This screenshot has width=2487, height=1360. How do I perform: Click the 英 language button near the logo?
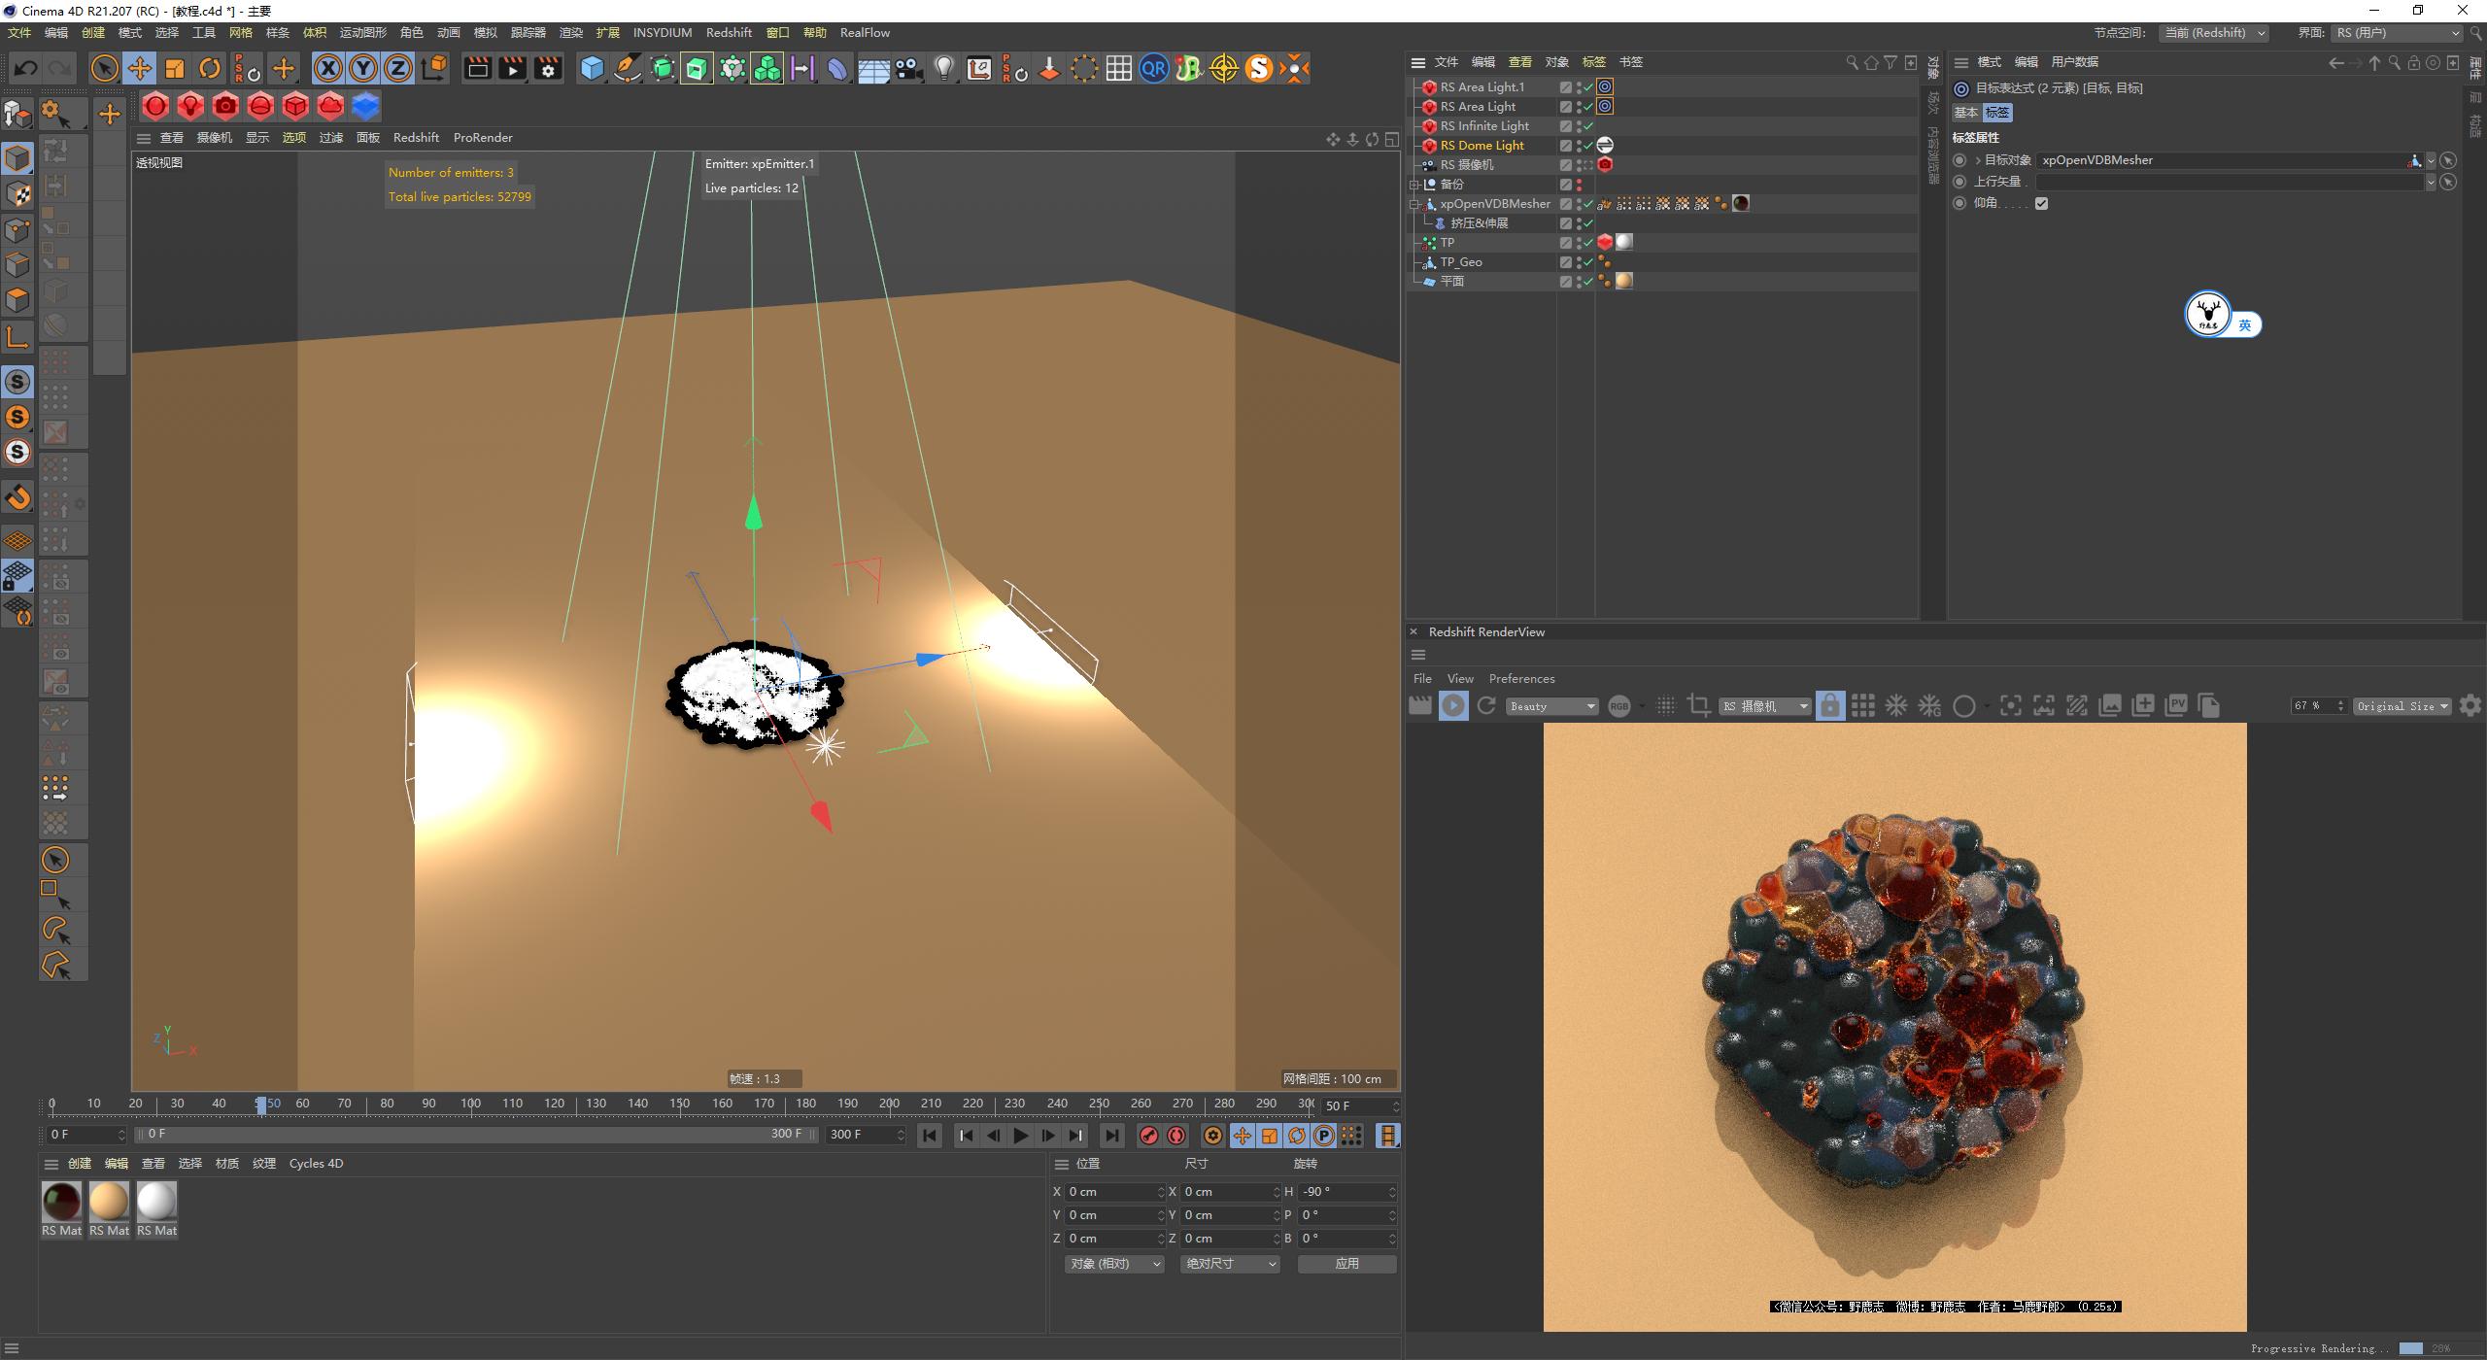(2244, 325)
